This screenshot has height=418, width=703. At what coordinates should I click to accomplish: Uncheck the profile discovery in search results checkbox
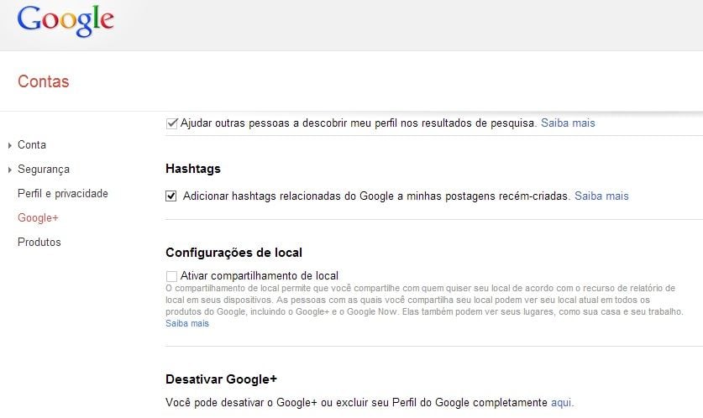tap(171, 123)
